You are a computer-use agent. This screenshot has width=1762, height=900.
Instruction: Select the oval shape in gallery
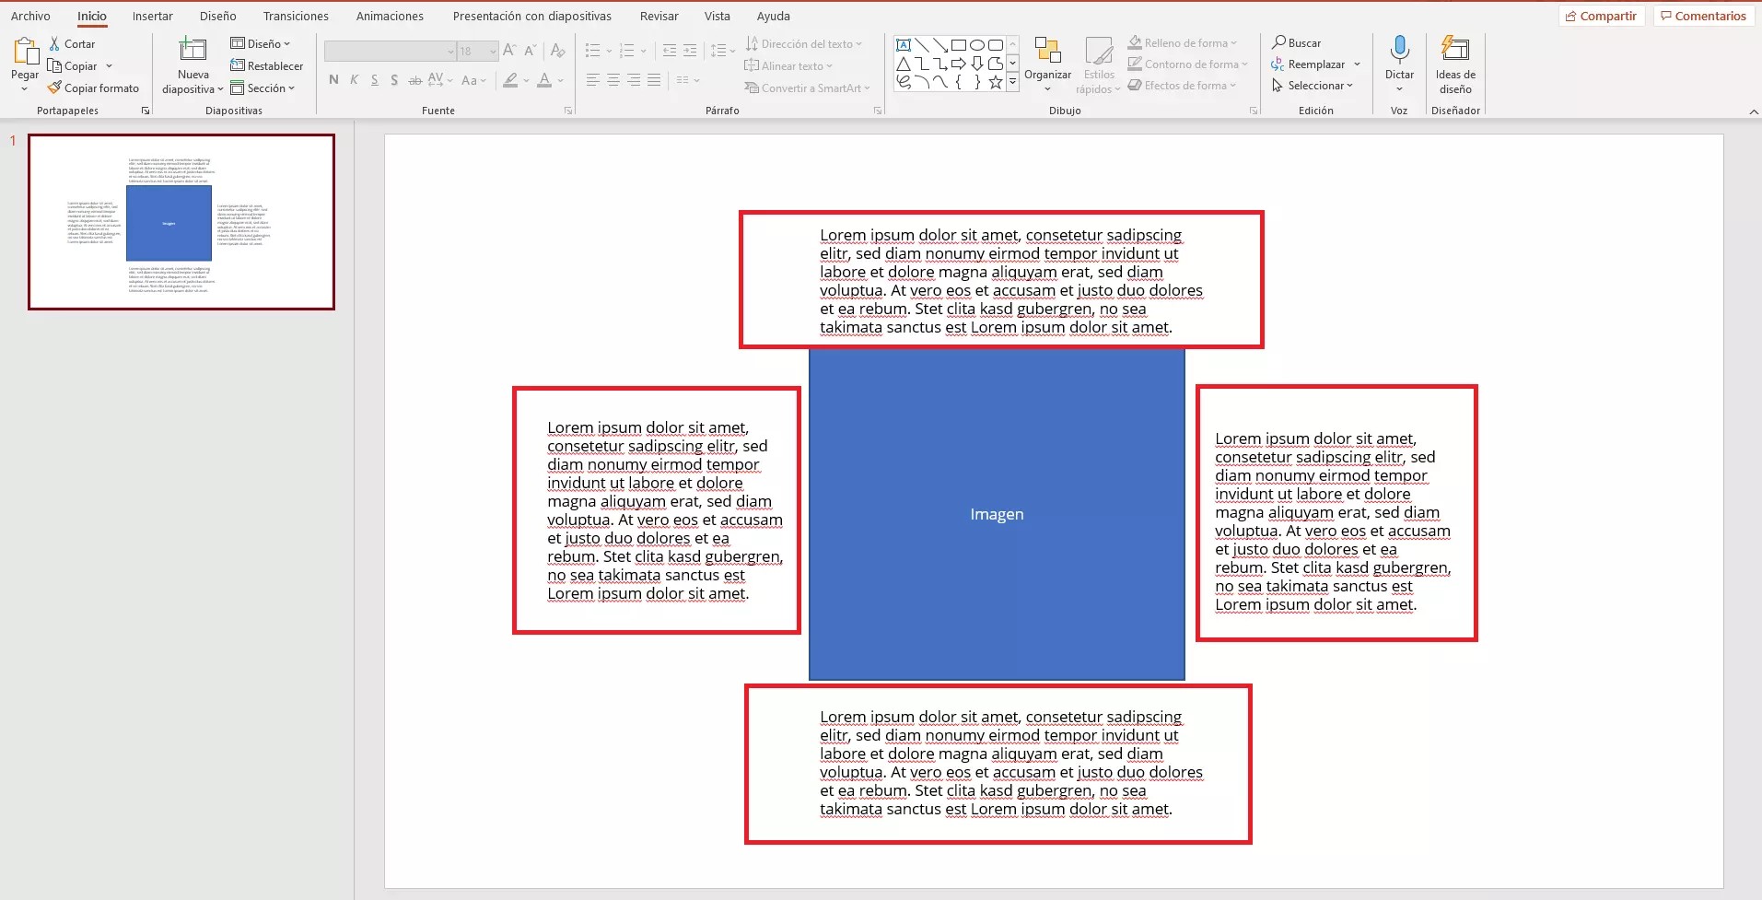977,45
